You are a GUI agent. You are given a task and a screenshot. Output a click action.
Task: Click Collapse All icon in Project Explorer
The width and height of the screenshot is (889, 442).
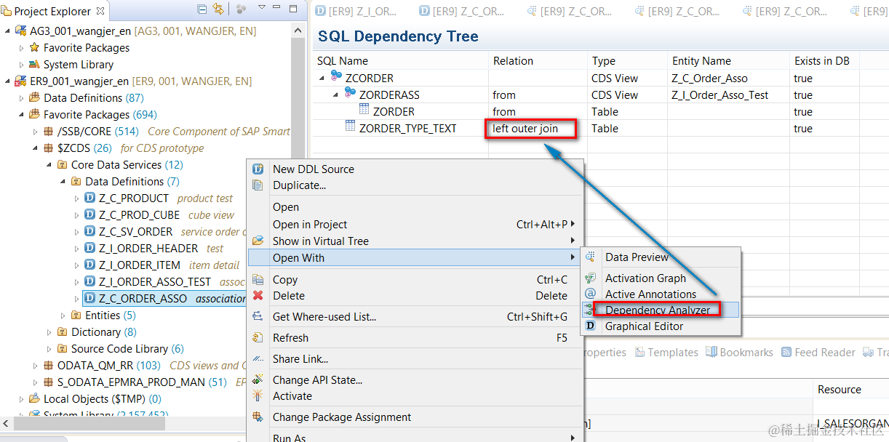pyautogui.click(x=202, y=10)
